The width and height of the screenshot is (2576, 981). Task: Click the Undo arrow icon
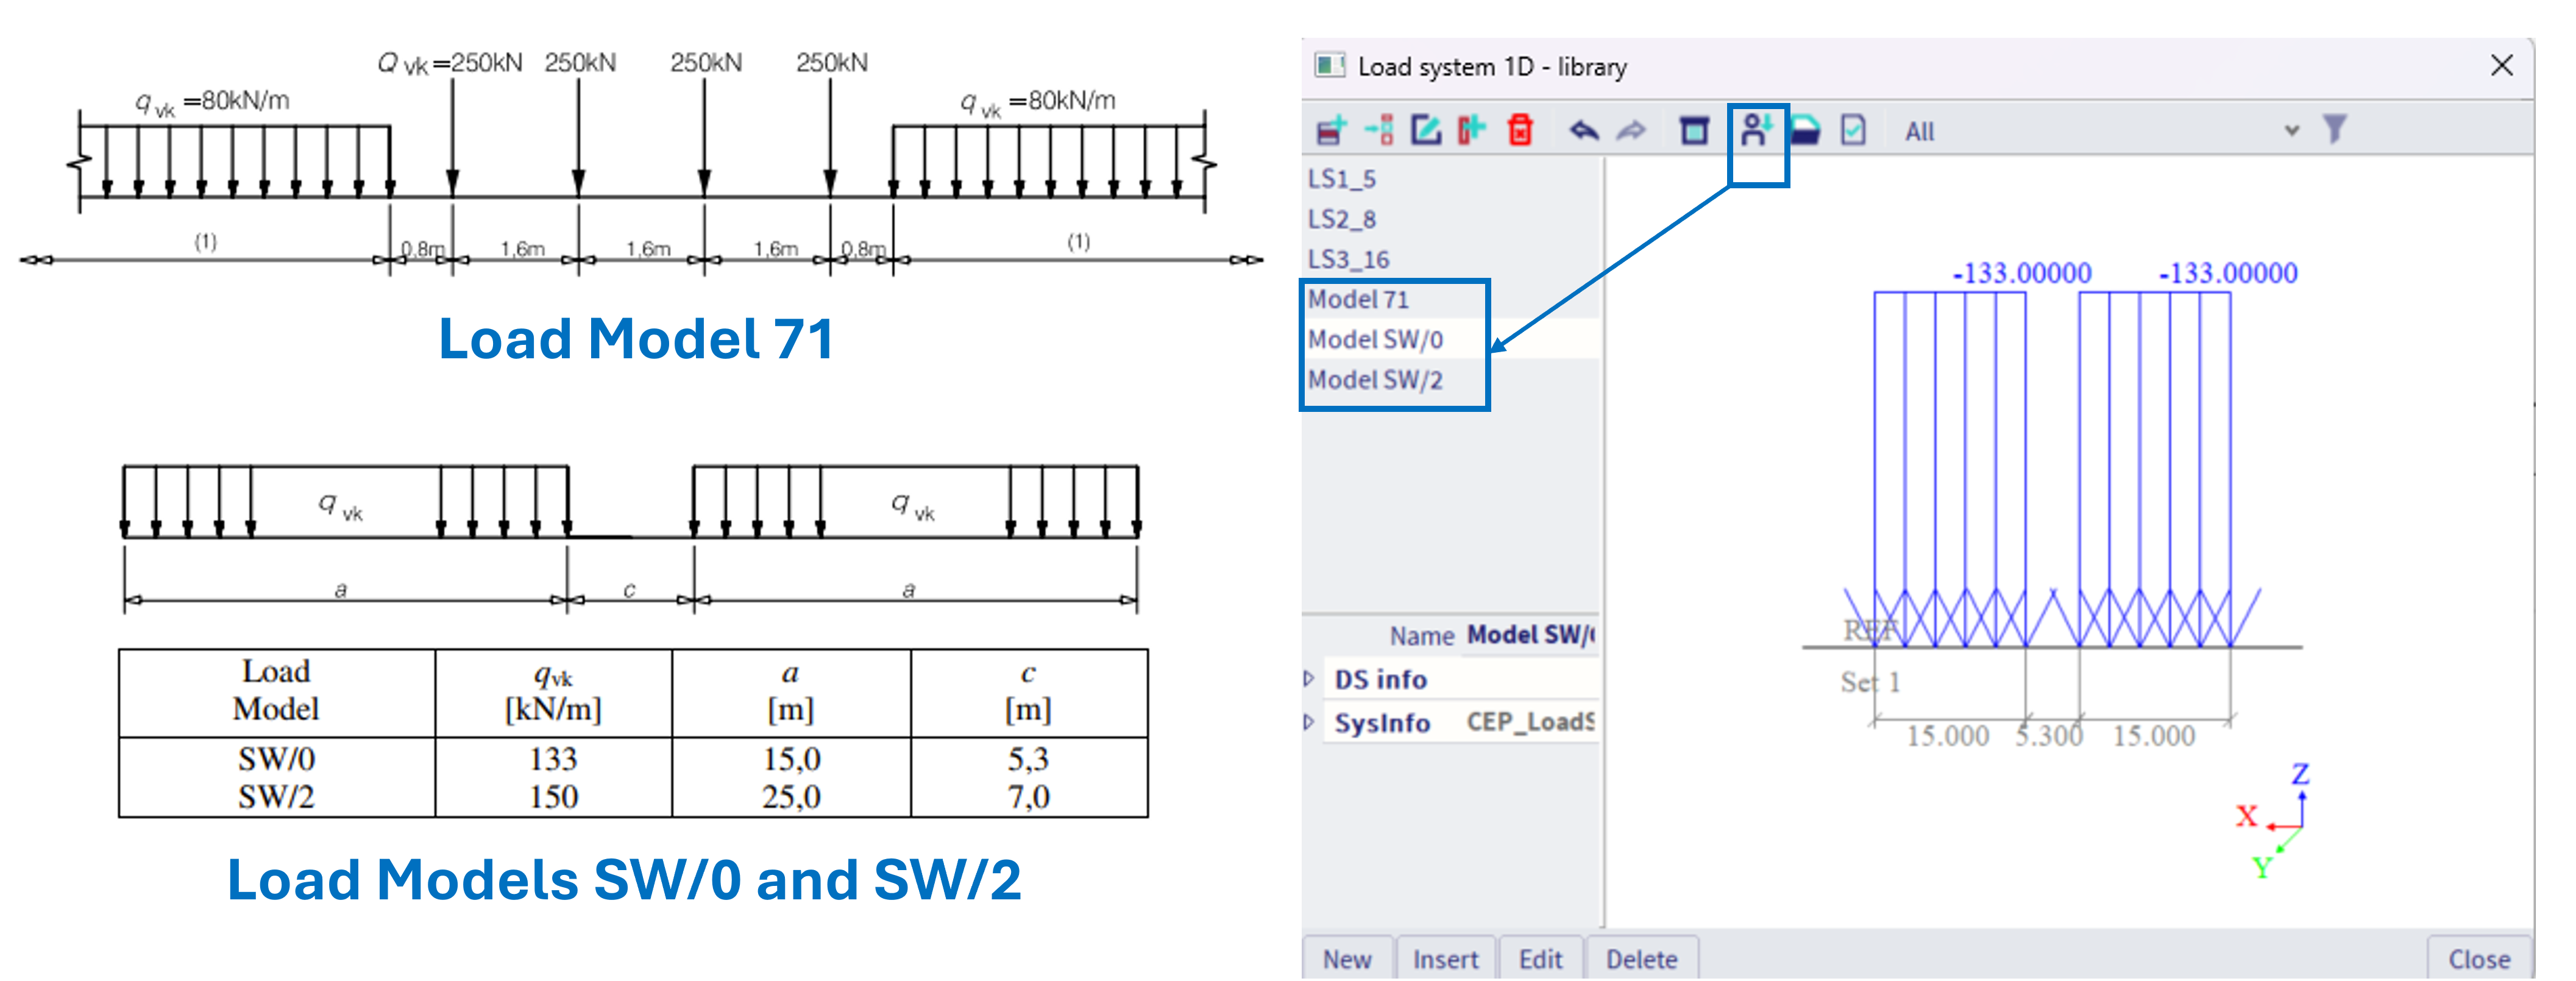[1584, 130]
